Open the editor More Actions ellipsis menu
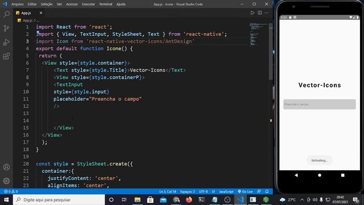The height and width of the screenshot is (205, 364). (267, 13)
